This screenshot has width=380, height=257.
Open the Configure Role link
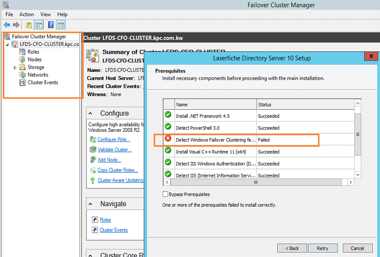tap(114, 140)
